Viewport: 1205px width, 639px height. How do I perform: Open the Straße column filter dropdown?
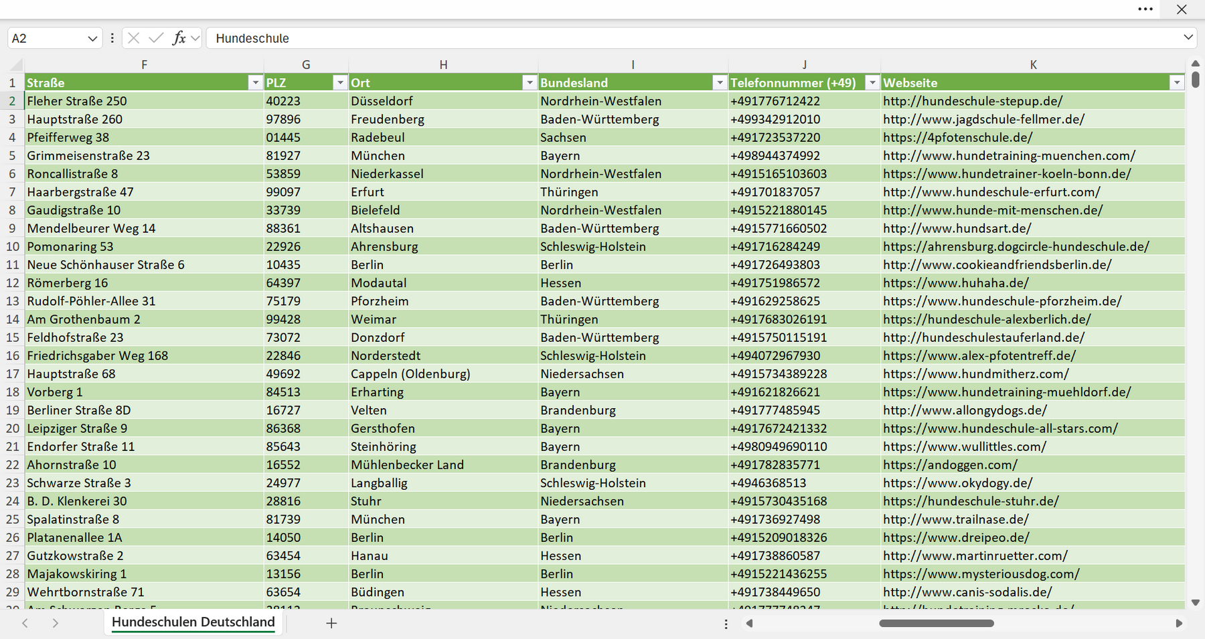pyautogui.click(x=255, y=82)
